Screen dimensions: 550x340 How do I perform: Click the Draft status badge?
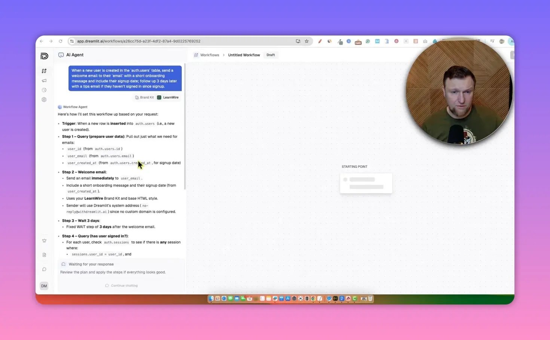(x=271, y=55)
